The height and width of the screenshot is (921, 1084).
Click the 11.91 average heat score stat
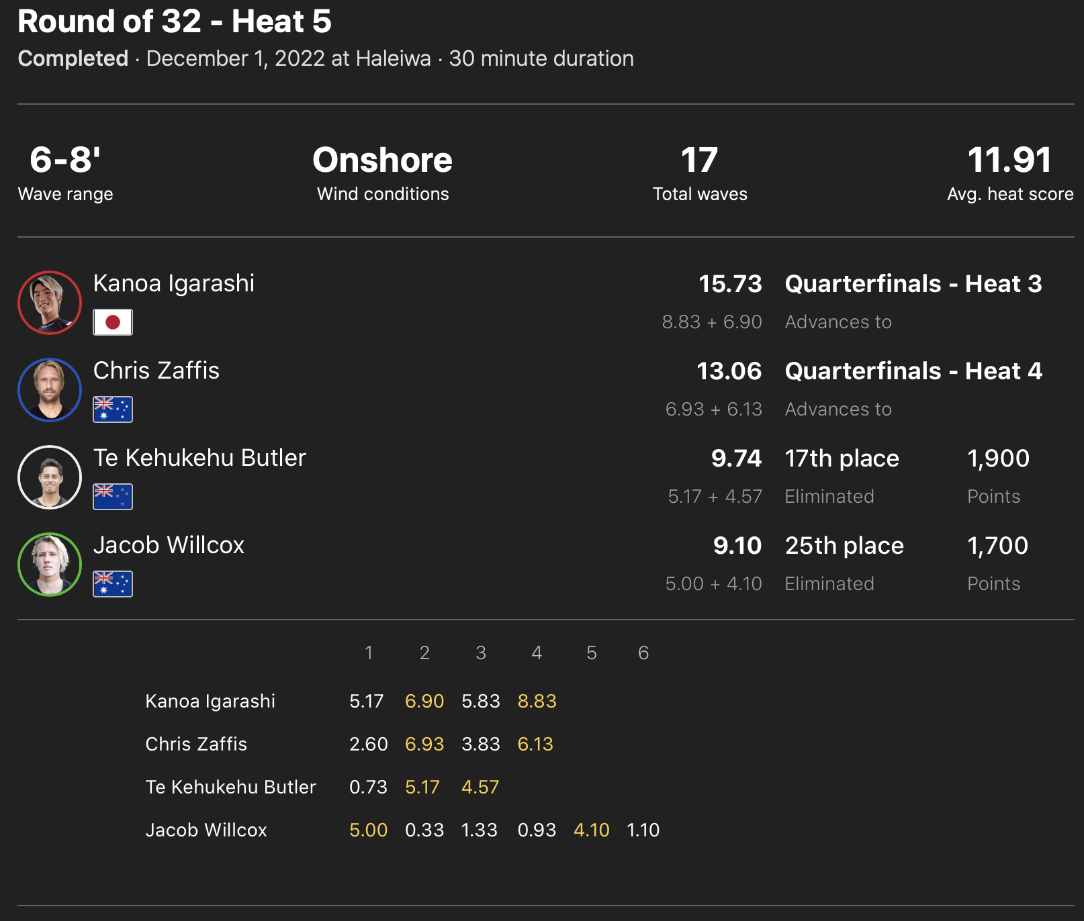pyautogui.click(x=1009, y=160)
